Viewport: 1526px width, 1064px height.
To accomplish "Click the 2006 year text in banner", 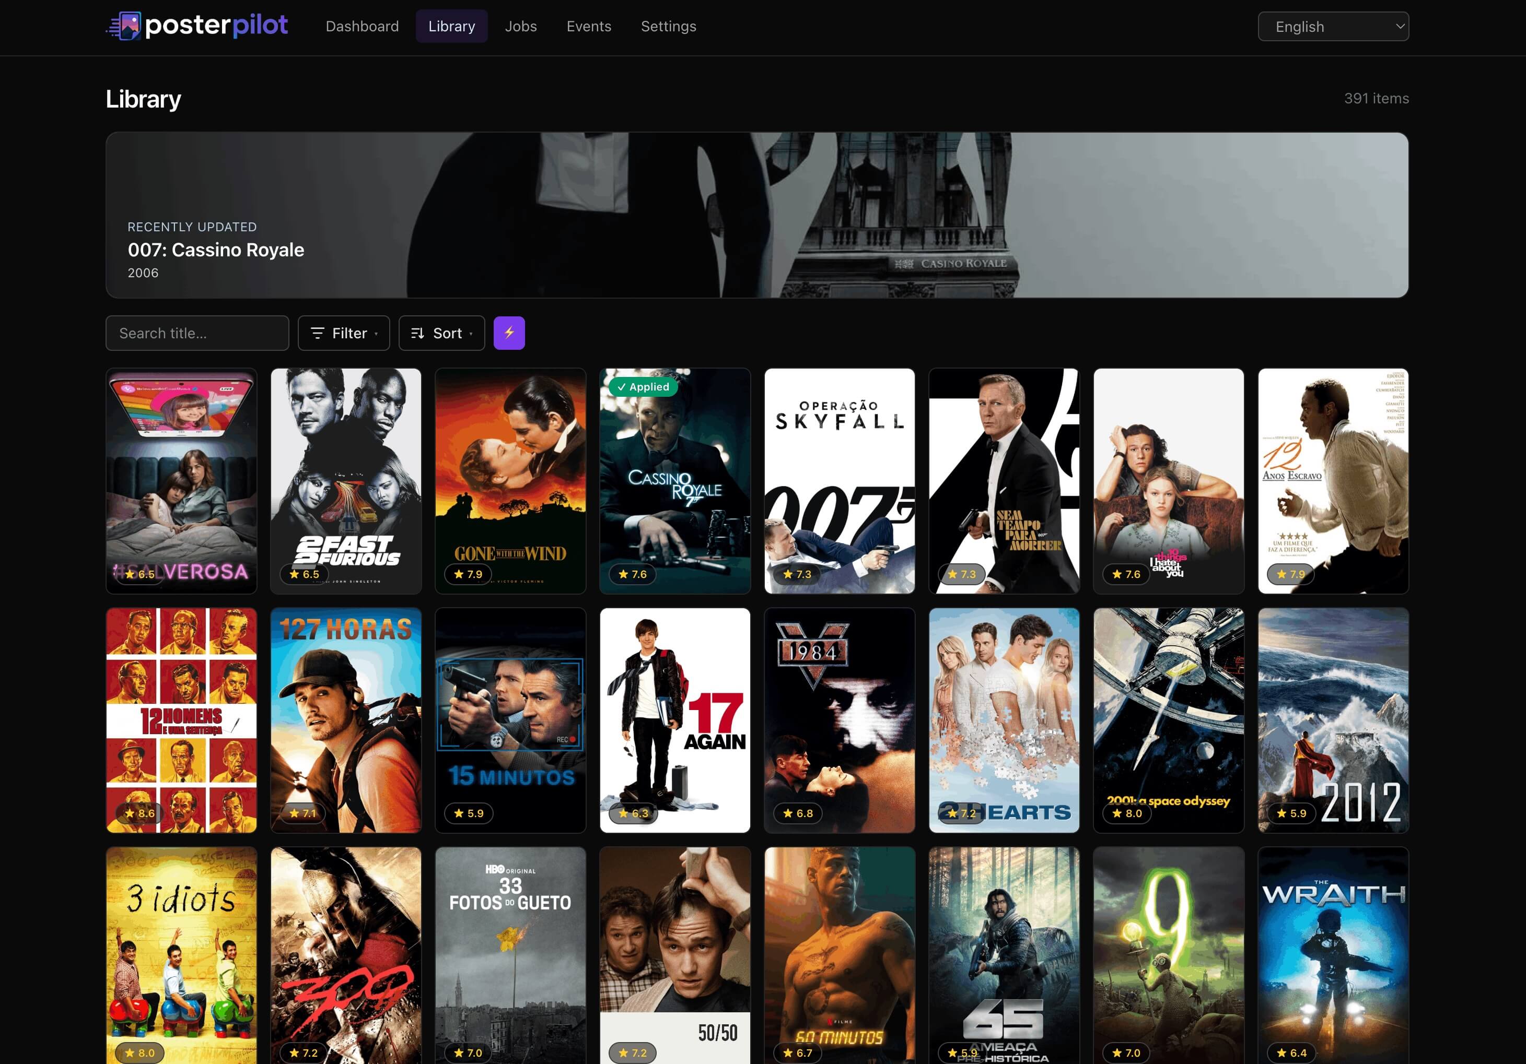I will click(143, 273).
